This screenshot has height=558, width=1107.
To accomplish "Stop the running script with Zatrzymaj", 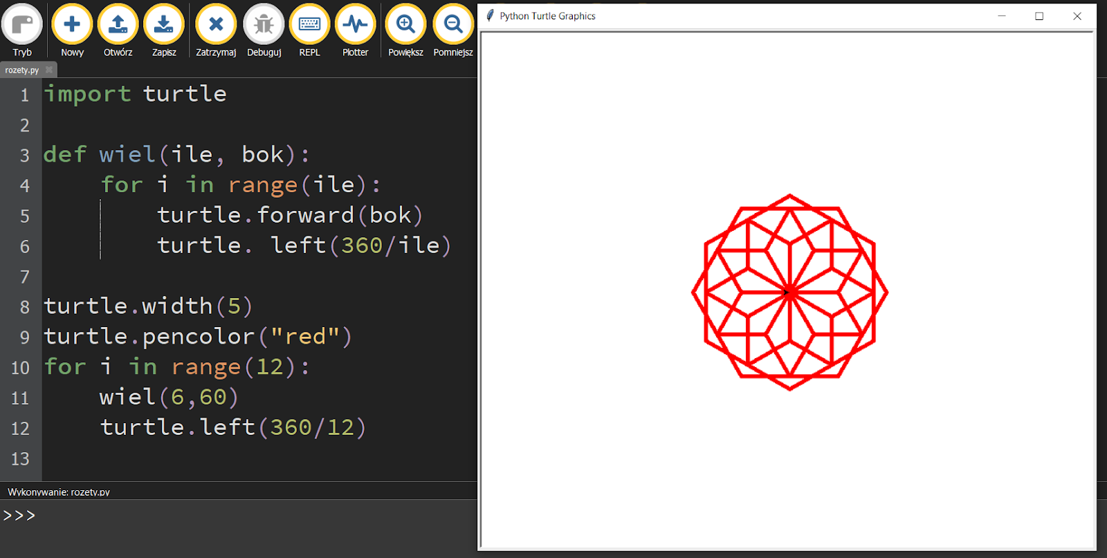I will (216, 30).
